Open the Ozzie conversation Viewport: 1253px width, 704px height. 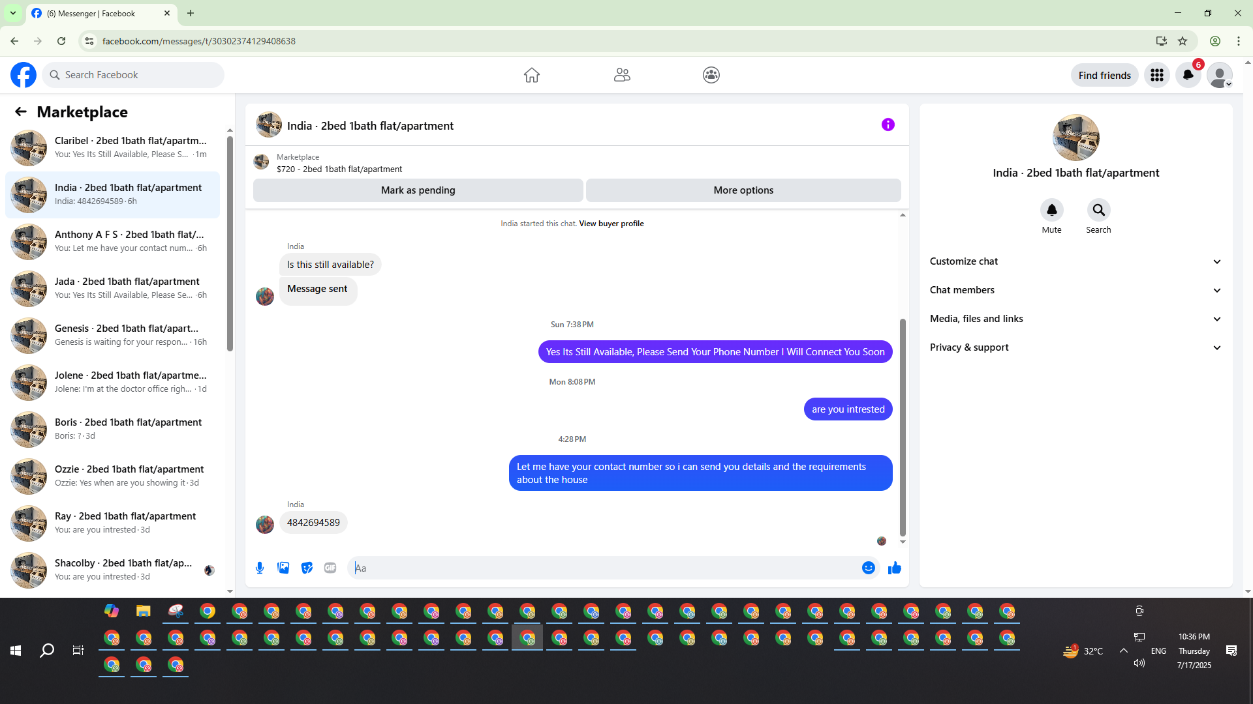tap(112, 477)
